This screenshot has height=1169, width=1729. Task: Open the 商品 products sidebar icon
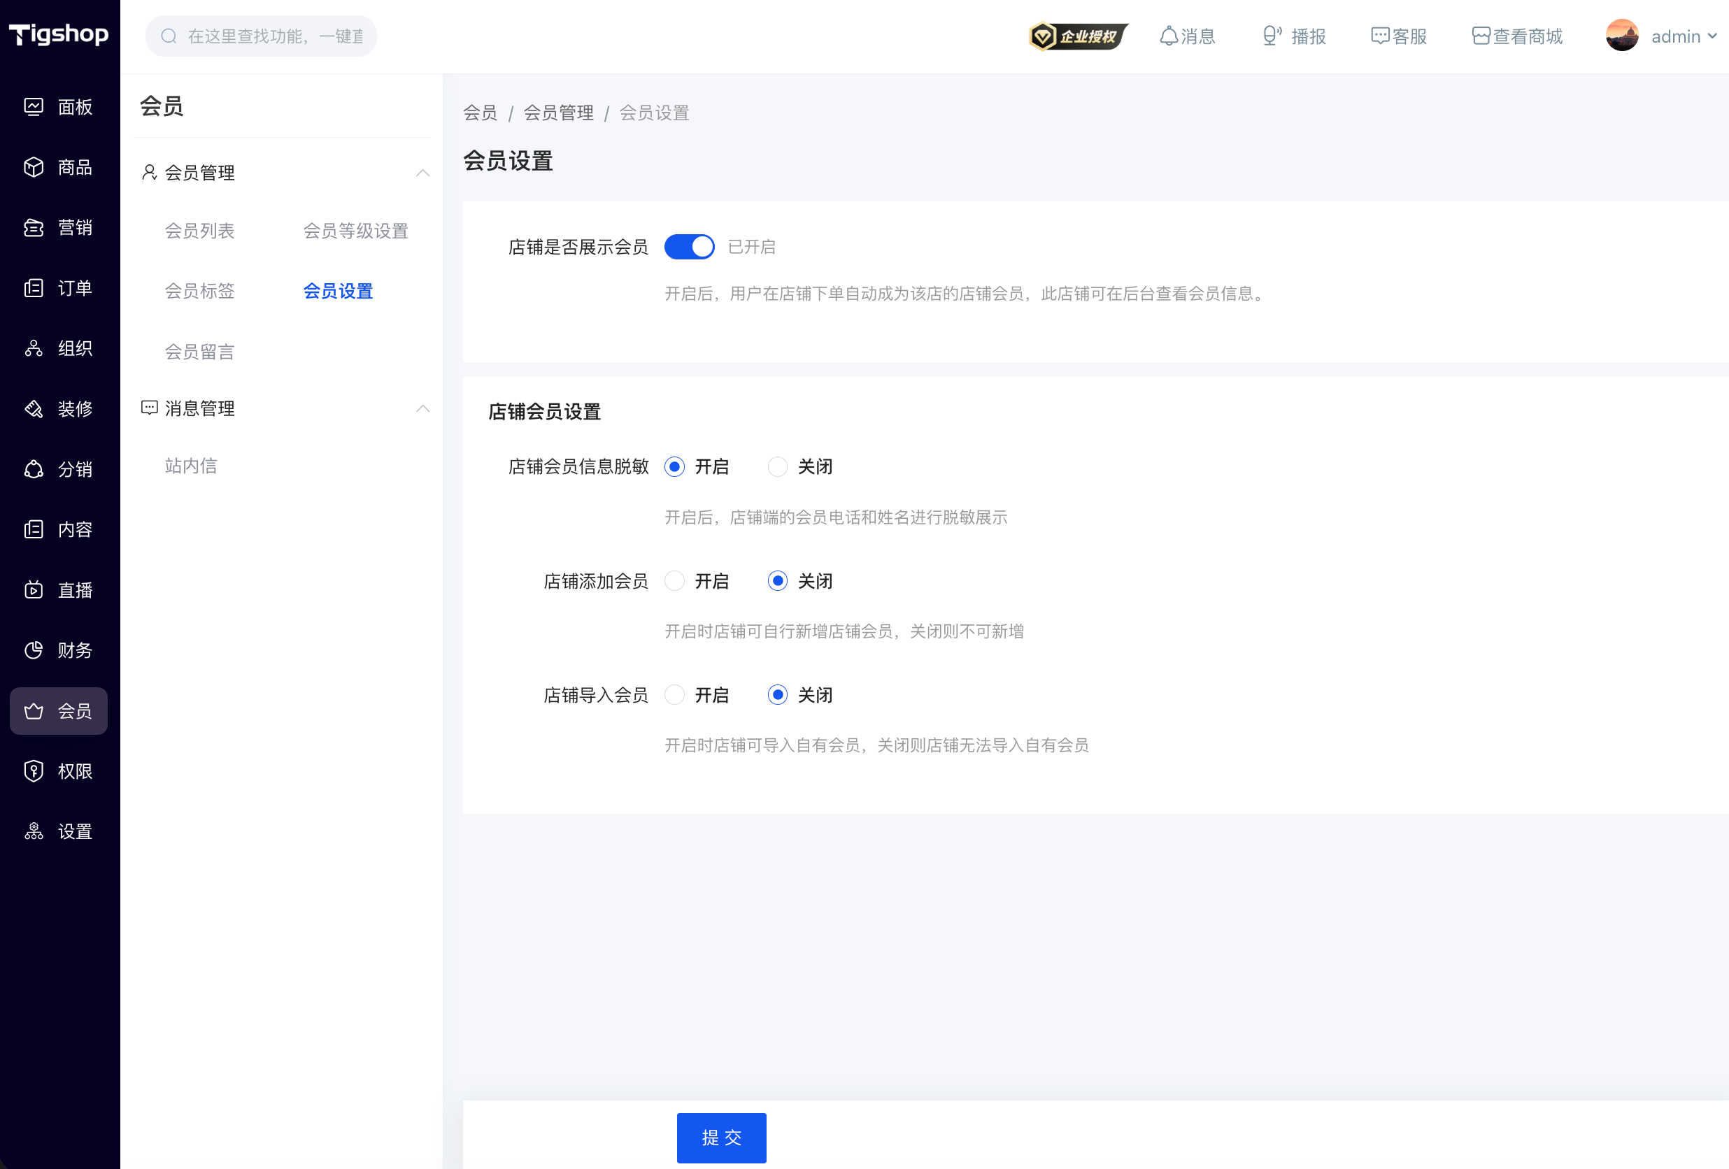(34, 167)
